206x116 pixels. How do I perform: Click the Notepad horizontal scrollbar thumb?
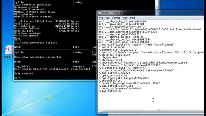point(159,110)
